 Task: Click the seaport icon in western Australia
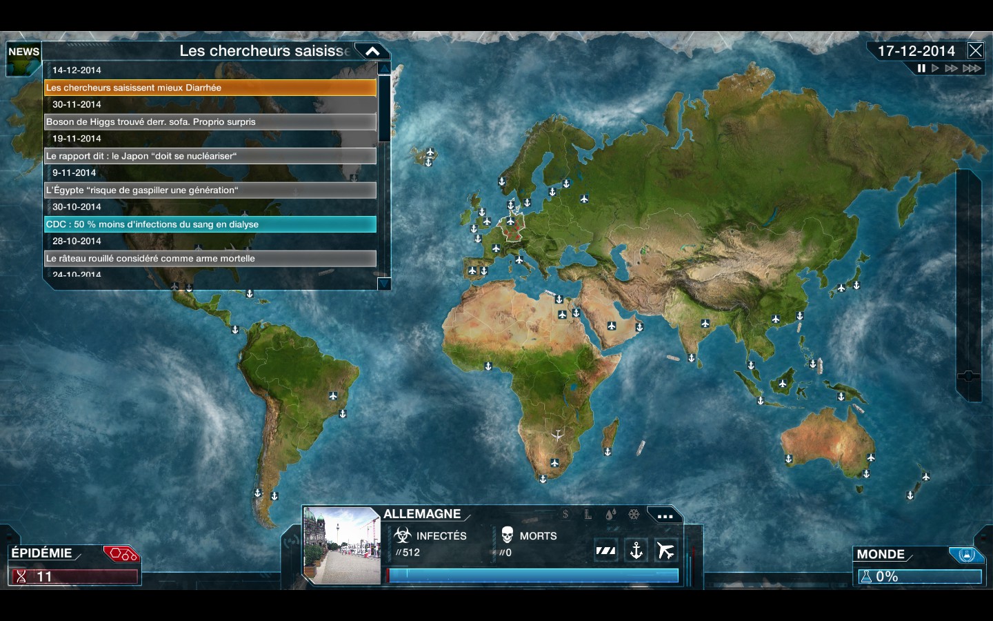(789, 459)
